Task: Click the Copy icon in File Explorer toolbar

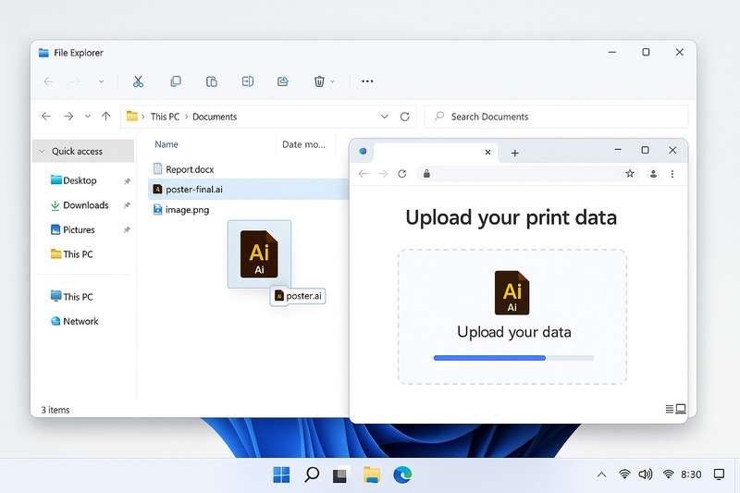Action: click(176, 81)
